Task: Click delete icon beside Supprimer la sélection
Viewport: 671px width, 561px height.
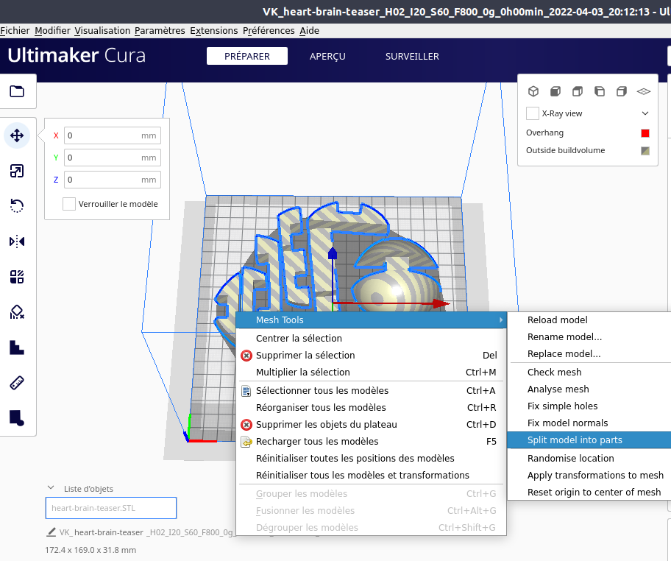Action: click(x=246, y=356)
